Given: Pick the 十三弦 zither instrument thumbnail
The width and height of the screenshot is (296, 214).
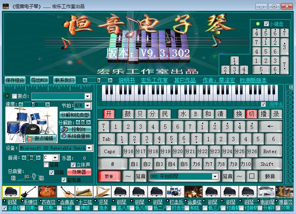Looking at the screenshot, I should pyautogui.click(x=84, y=192).
